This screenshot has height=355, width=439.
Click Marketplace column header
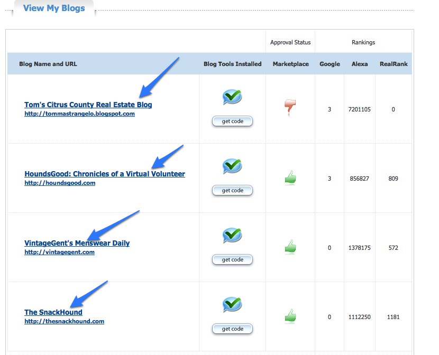coord(290,64)
